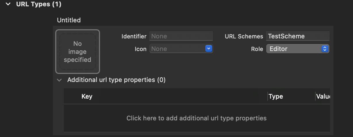Click the partly visible Value column header
This screenshot has height=137, width=353.
pyautogui.click(x=323, y=96)
